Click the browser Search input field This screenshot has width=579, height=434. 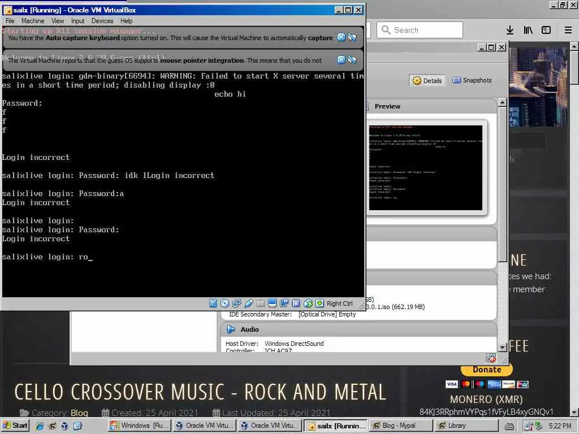tap(420, 30)
